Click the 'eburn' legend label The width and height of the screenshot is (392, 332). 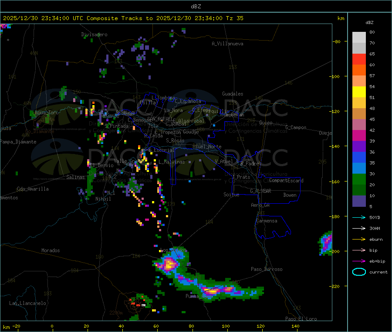click(376, 240)
